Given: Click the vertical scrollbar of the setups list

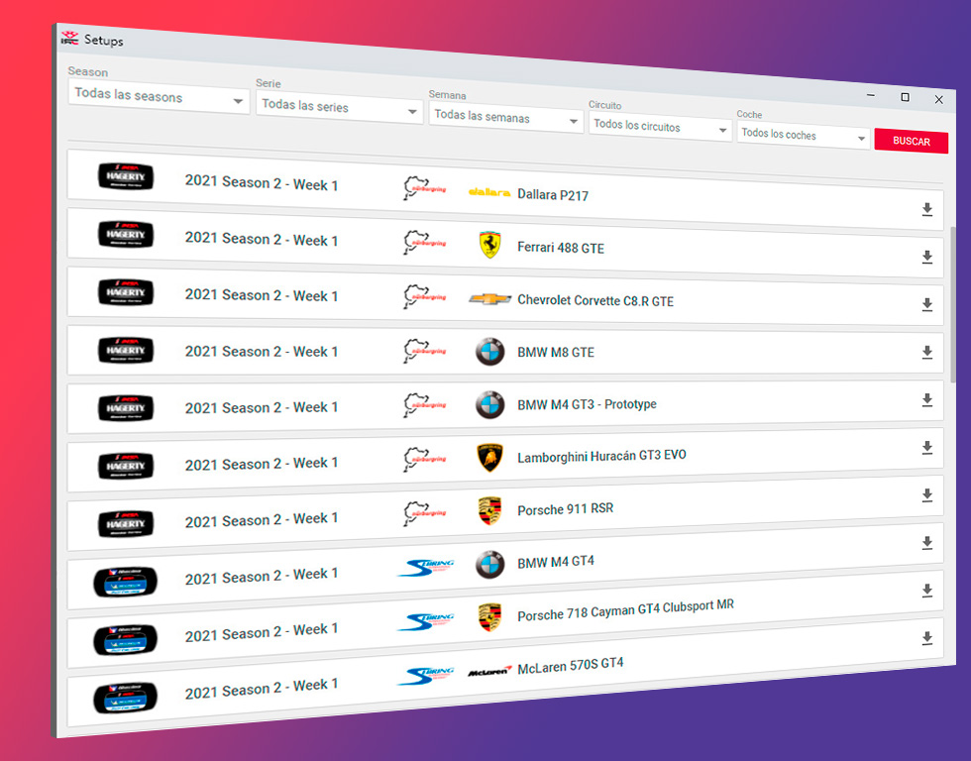Looking at the screenshot, I should (953, 304).
